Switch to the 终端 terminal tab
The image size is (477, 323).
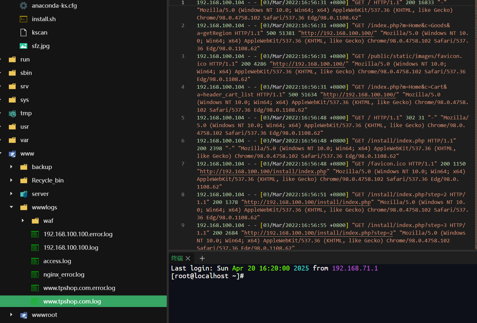[177, 258]
